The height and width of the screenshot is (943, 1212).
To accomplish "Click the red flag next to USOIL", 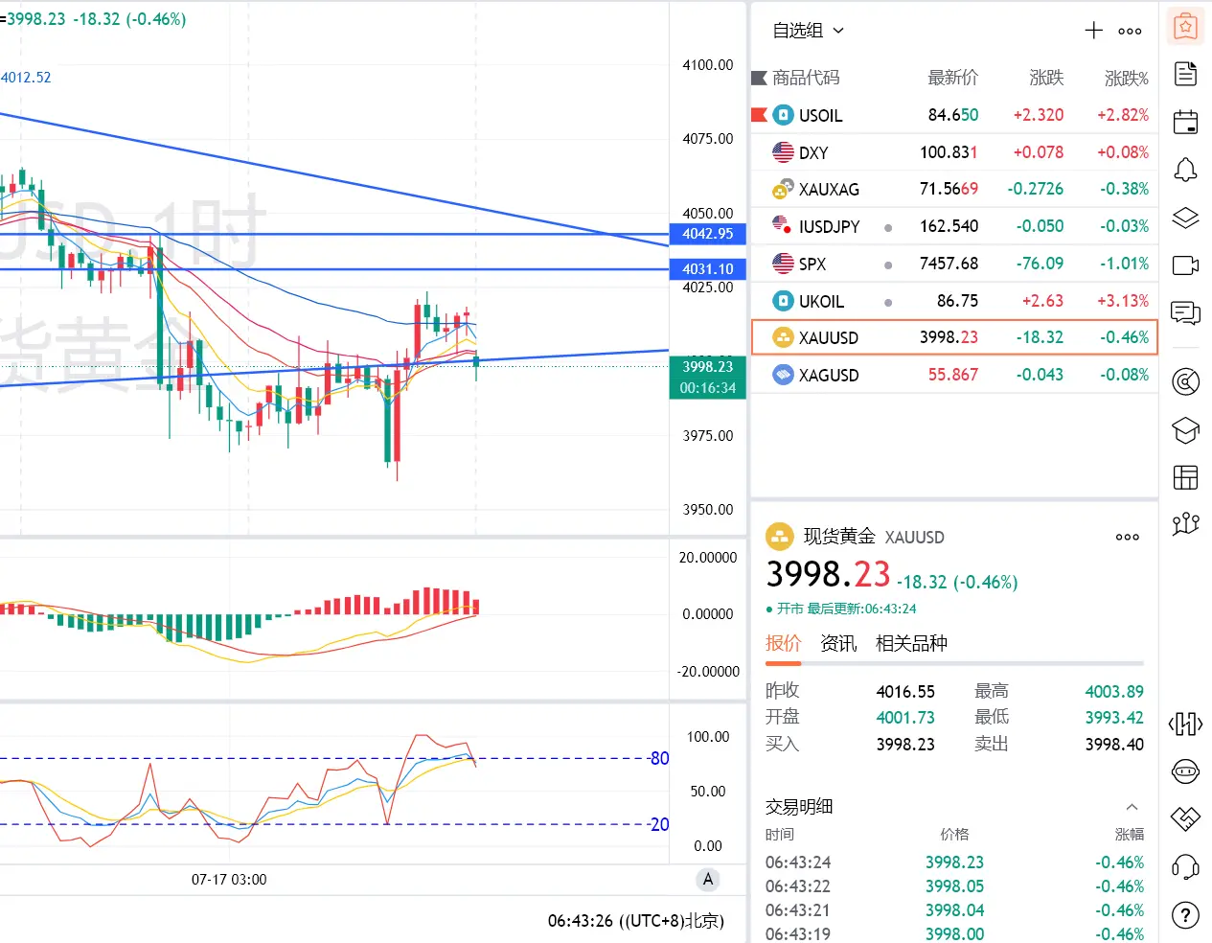I will 759,115.
